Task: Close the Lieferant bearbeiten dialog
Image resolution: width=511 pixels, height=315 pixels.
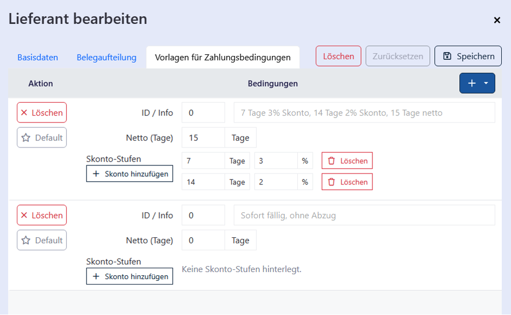Action: pos(497,20)
